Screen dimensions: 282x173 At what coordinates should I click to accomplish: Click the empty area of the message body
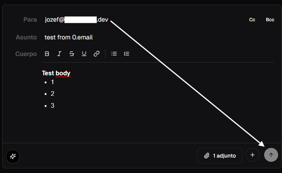[x=158, y=126]
